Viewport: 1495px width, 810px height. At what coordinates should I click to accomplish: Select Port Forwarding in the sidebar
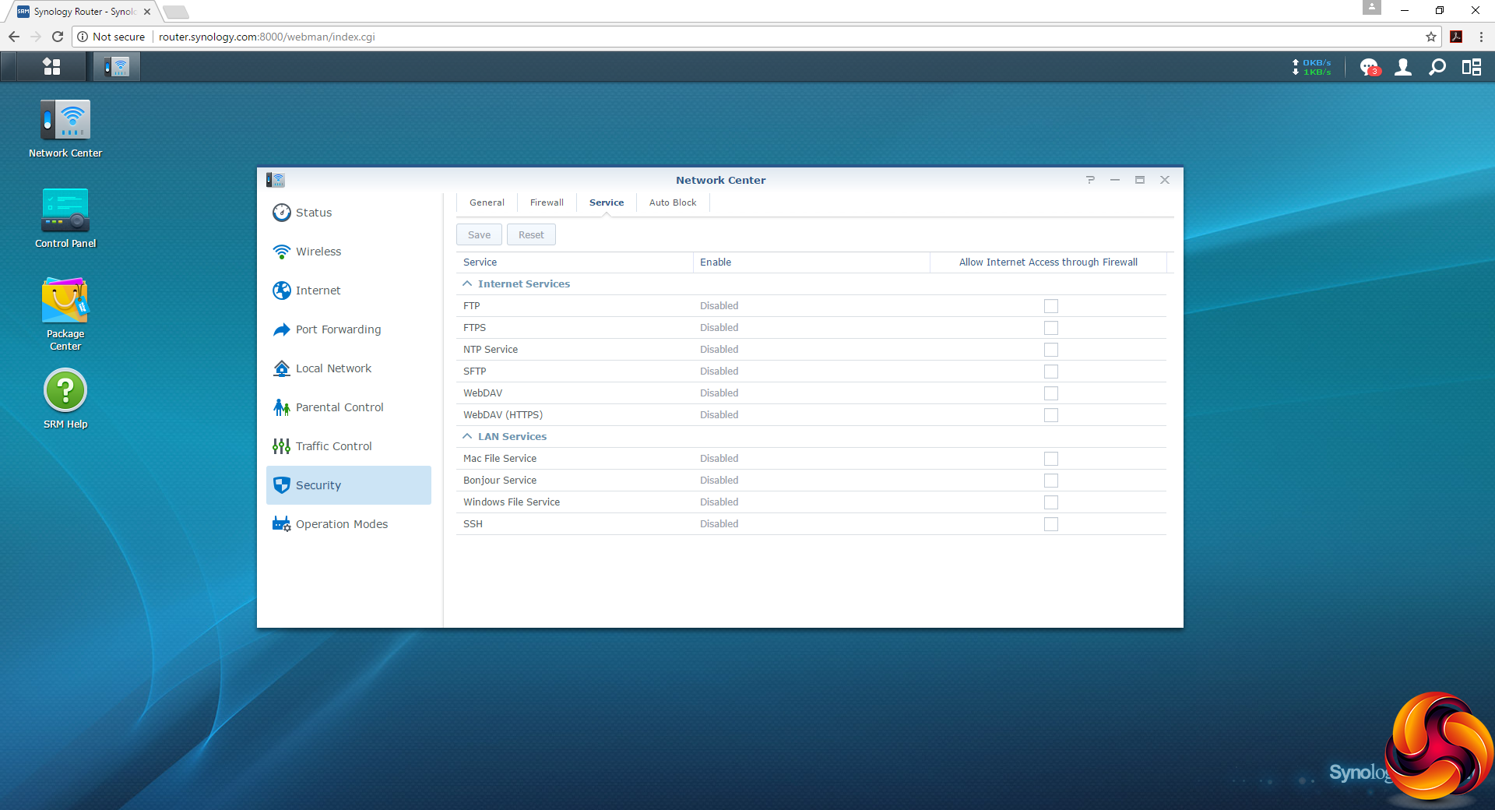[338, 329]
